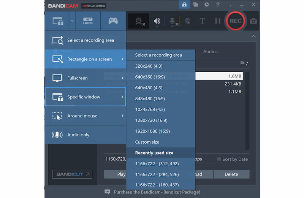Open the help question mark icon
The height and width of the screenshot is (198, 304).
click(x=217, y=5)
